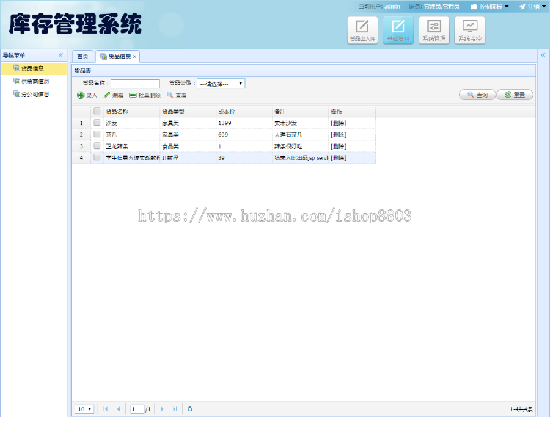Click inside the 货品名称 input field
This screenshot has height=429, width=550.
135,83
